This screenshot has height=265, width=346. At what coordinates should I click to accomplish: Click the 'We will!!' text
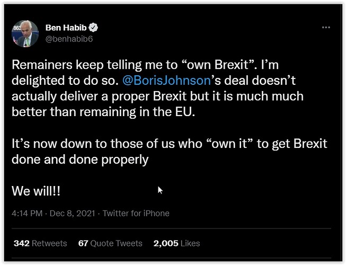pos(36,191)
